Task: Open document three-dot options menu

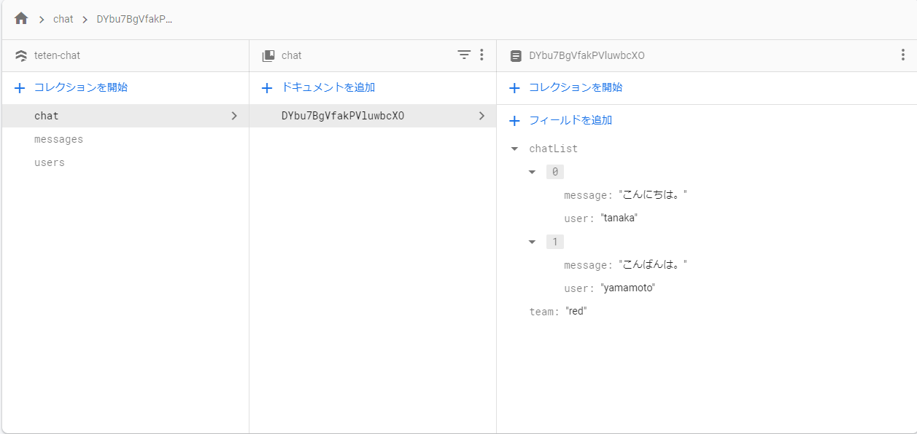Action: (902, 55)
